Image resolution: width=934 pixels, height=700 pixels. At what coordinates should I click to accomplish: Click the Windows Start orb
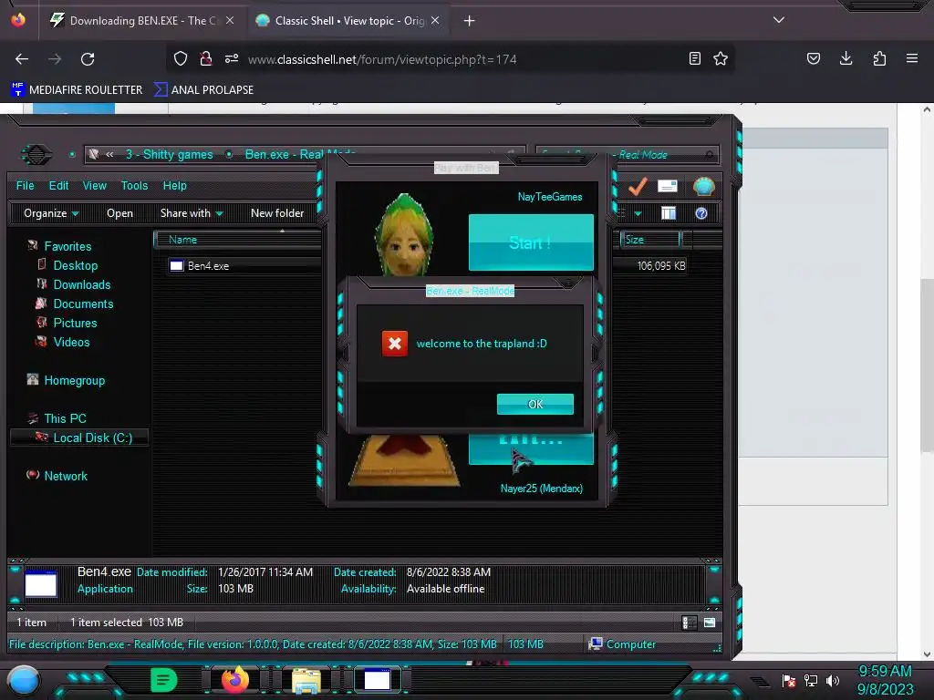click(24, 681)
